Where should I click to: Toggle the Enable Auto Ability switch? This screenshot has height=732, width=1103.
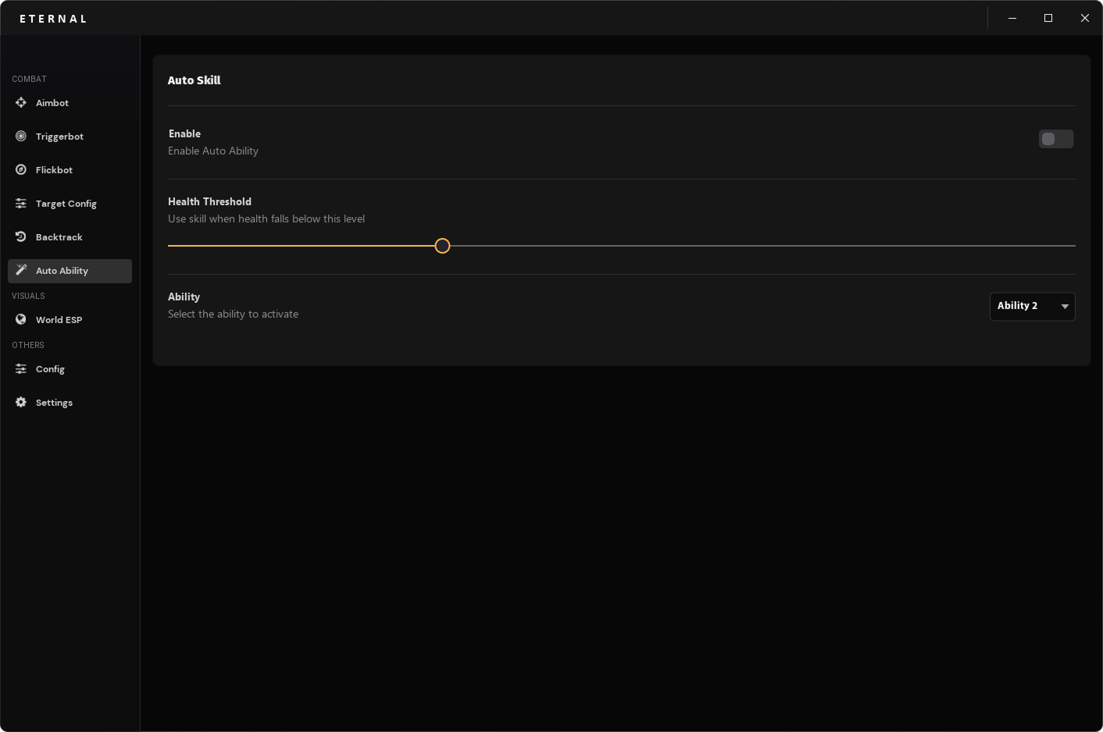[1055, 139]
